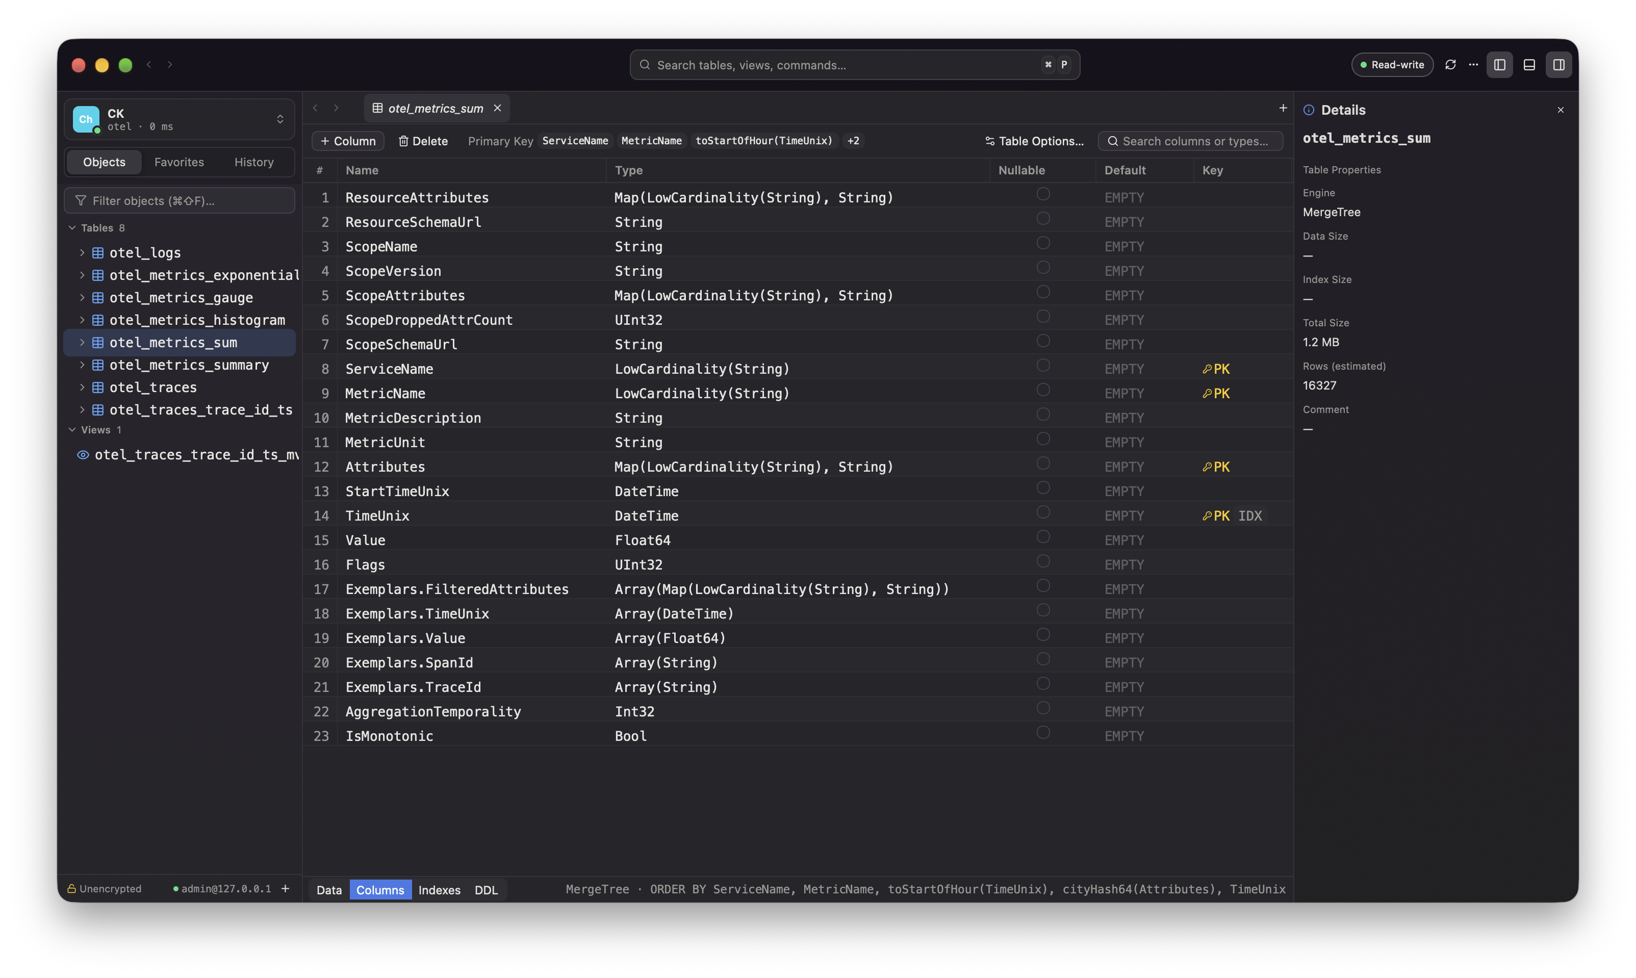This screenshot has width=1636, height=978.
Task: Collapse the Tables section
Action: point(72,227)
